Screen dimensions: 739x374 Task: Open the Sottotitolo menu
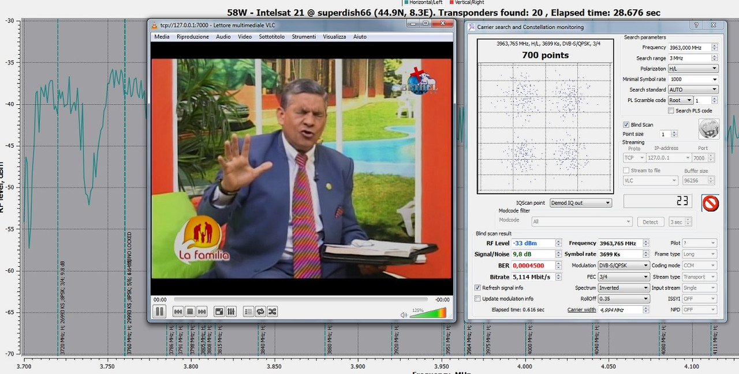pyautogui.click(x=272, y=36)
